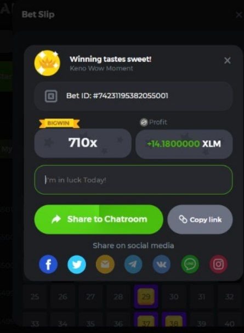Viewport: 244px width, 333px height.
Task: Share win on Instagram
Action: click(219, 264)
